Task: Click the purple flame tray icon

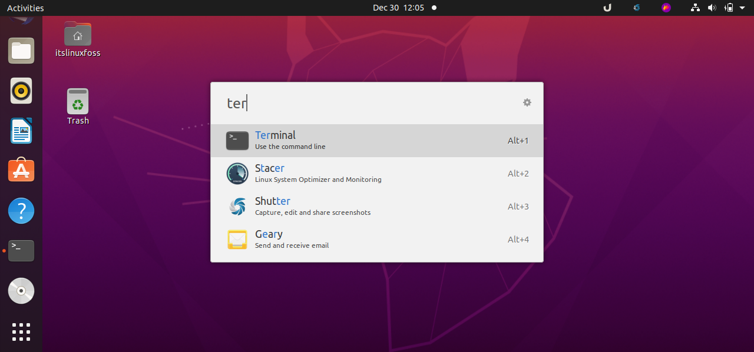Action: click(x=666, y=8)
